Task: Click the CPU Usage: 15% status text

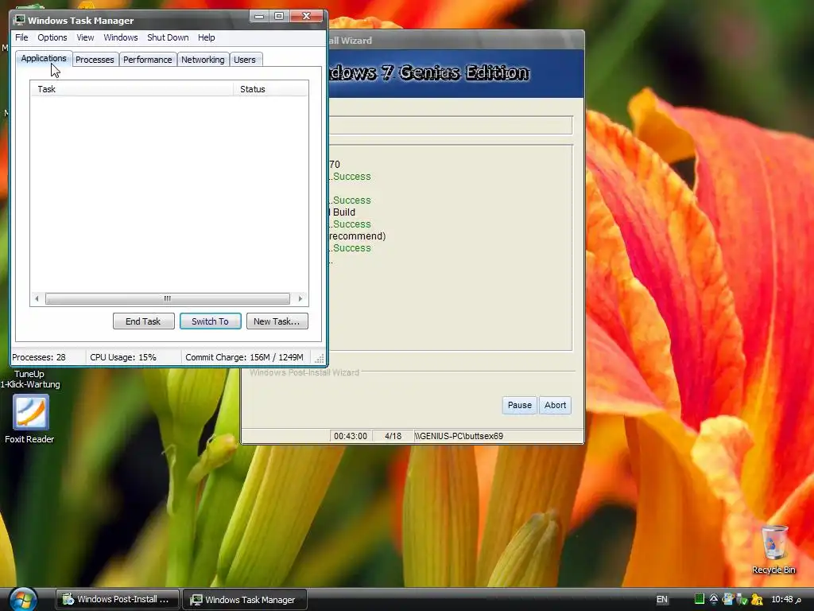Action: [123, 357]
